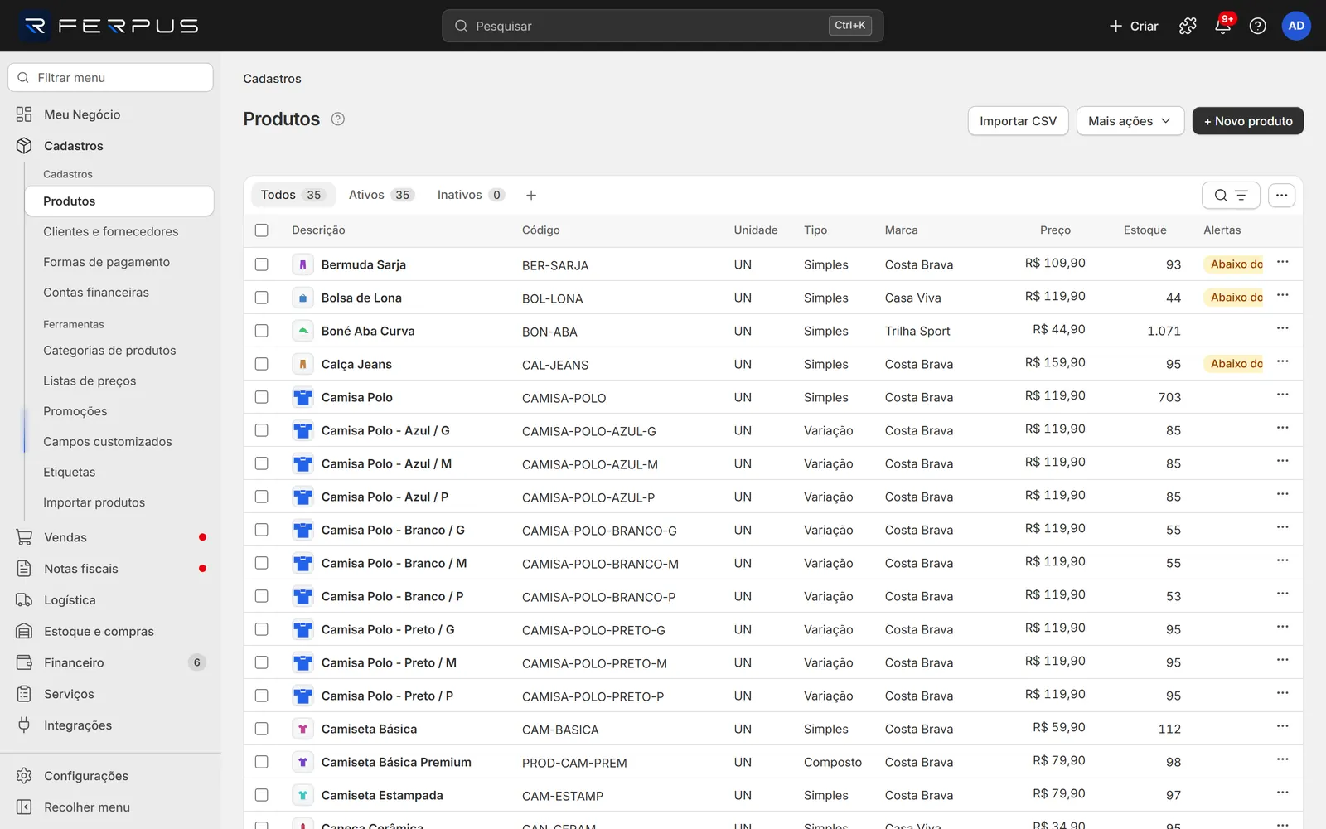Open table options three-dots button

pos(1281,196)
